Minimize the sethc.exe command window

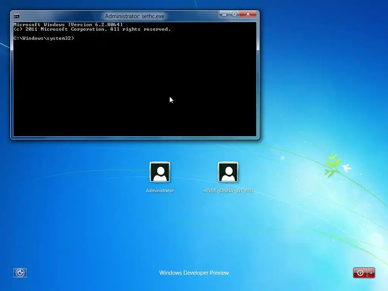click(224, 14)
